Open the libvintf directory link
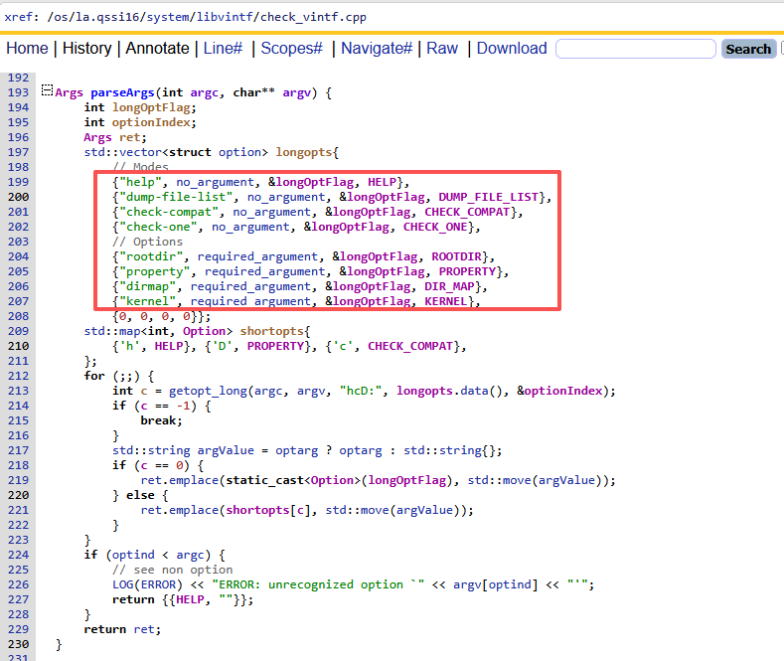The image size is (784, 661). tap(225, 17)
